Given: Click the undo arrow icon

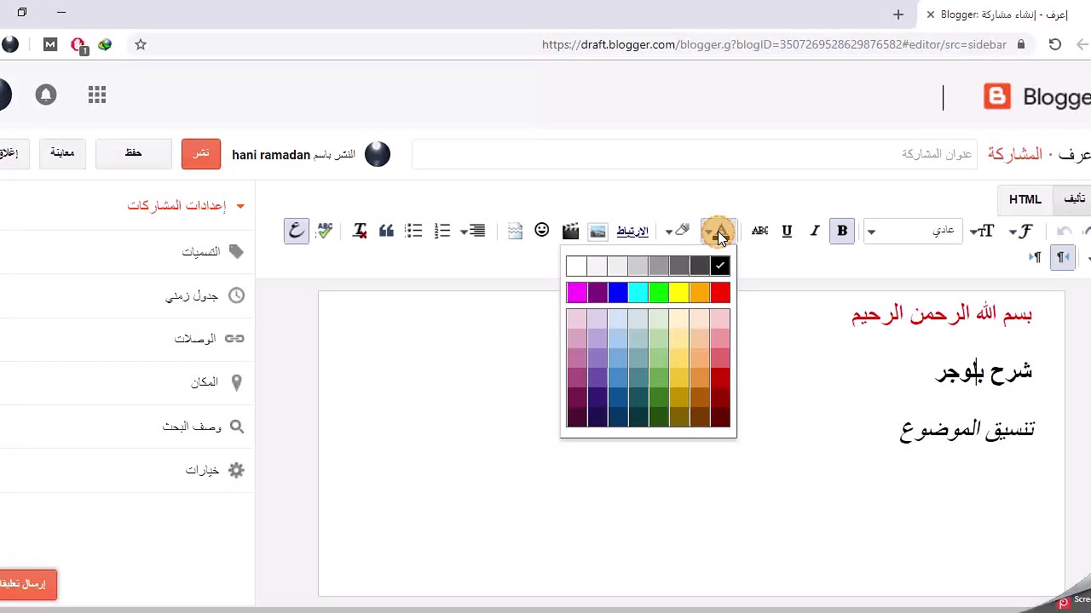Looking at the screenshot, I should [1064, 231].
